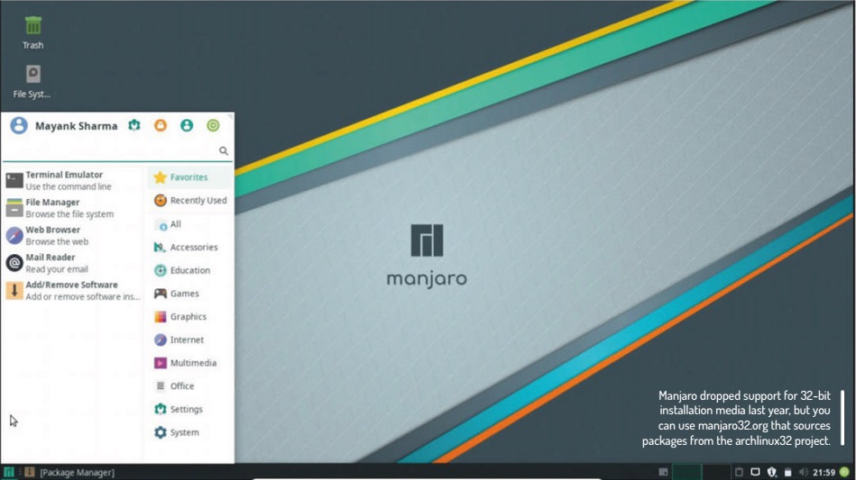This screenshot has height=480, width=856.
Task: Switch to the second workspace in pager
Action: (x=715, y=472)
